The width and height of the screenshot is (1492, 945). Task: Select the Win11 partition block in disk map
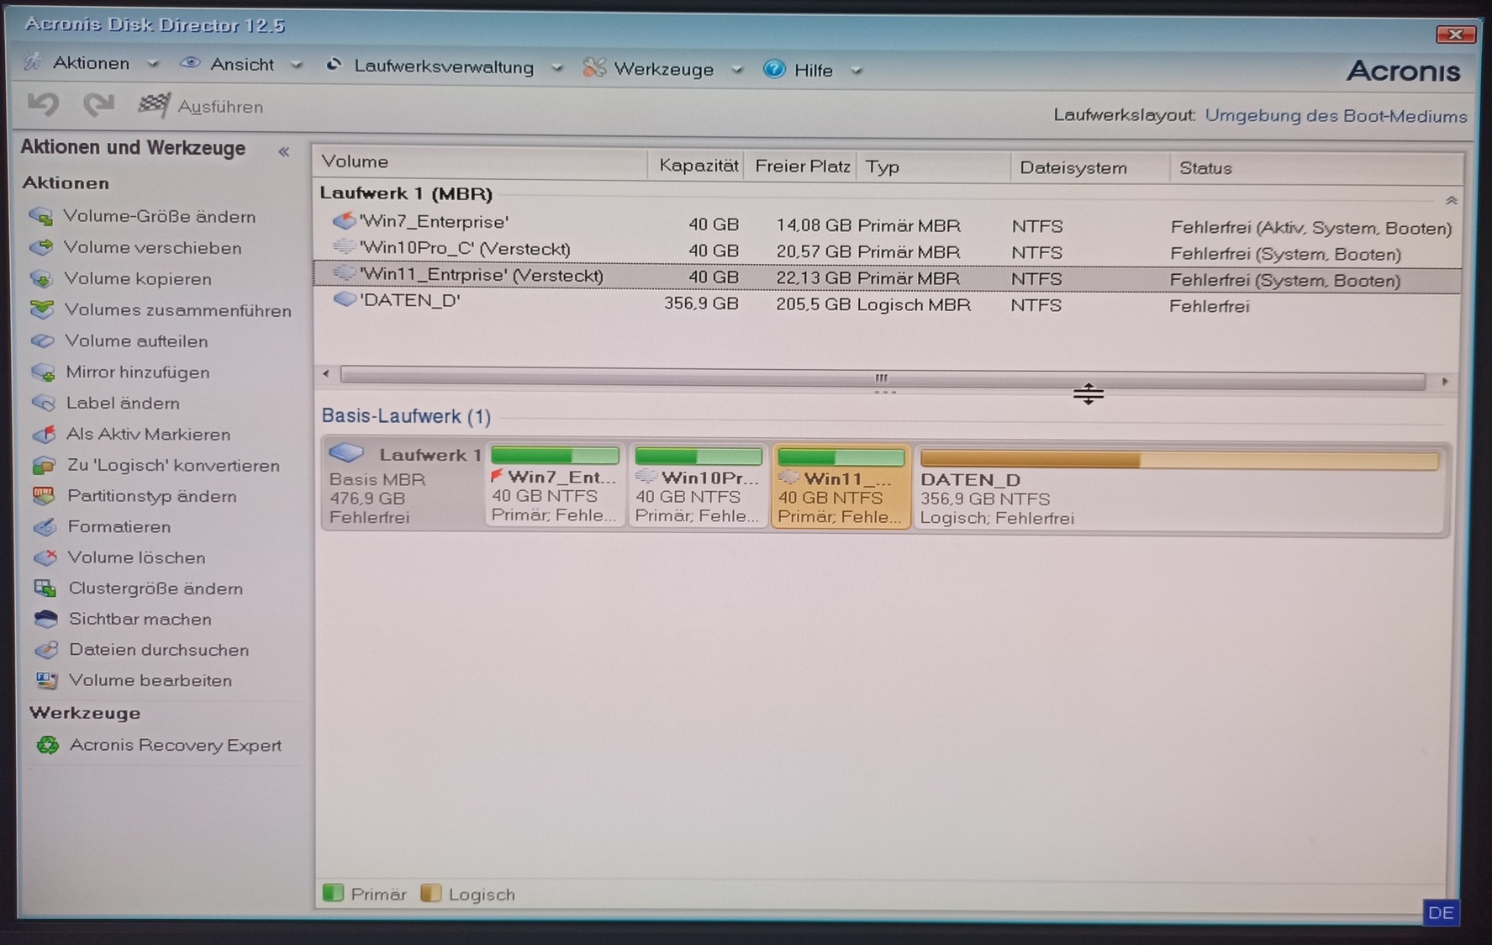pyautogui.click(x=841, y=487)
